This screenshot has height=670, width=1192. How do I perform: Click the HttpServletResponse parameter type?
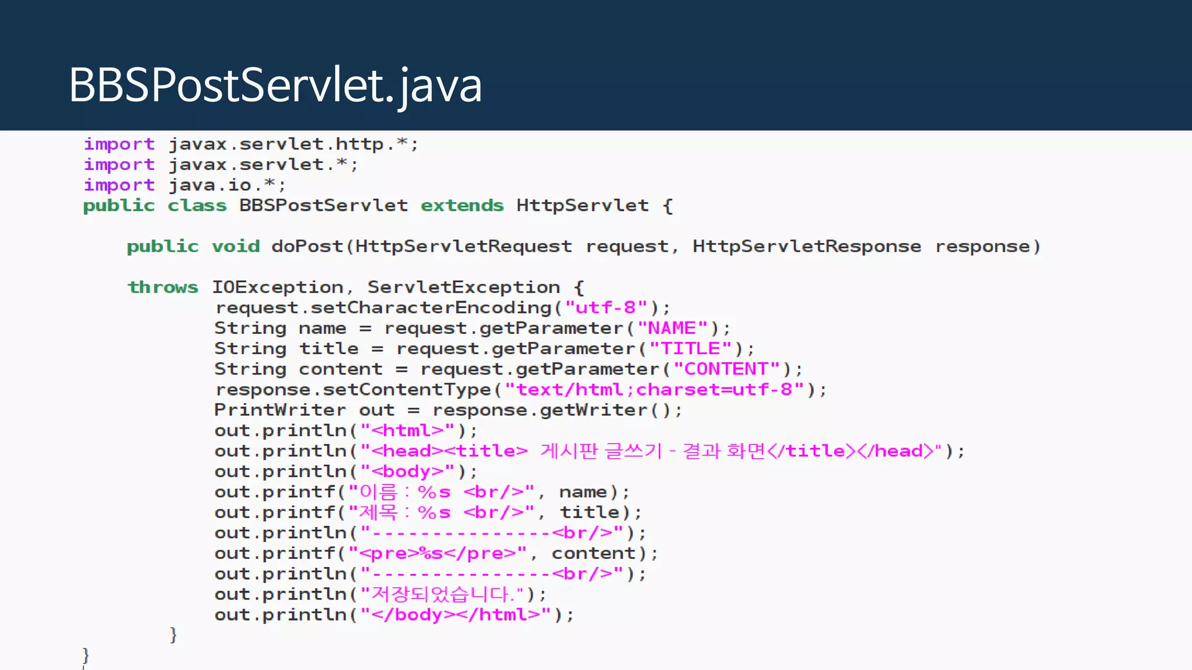807,247
